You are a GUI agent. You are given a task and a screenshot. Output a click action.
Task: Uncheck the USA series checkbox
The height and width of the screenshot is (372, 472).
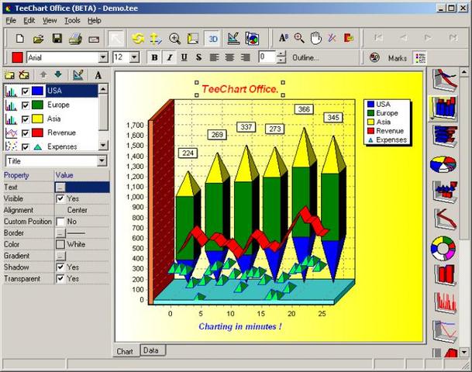tap(26, 91)
